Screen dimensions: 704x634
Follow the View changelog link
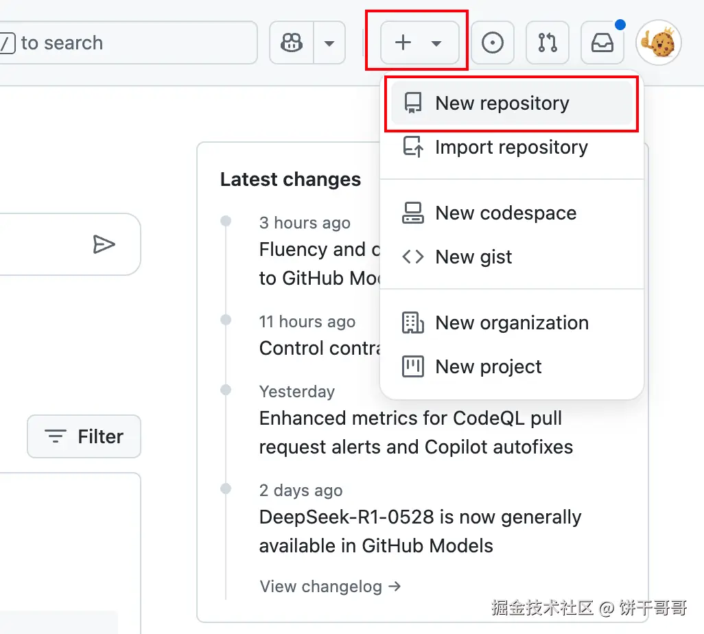330,587
